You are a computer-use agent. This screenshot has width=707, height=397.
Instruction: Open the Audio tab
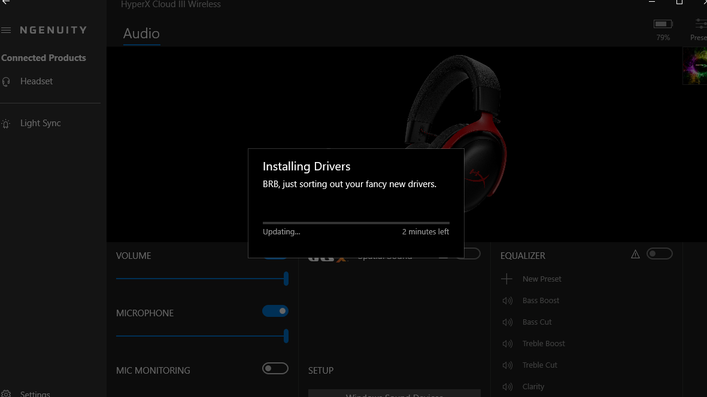pyautogui.click(x=142, y=33)
